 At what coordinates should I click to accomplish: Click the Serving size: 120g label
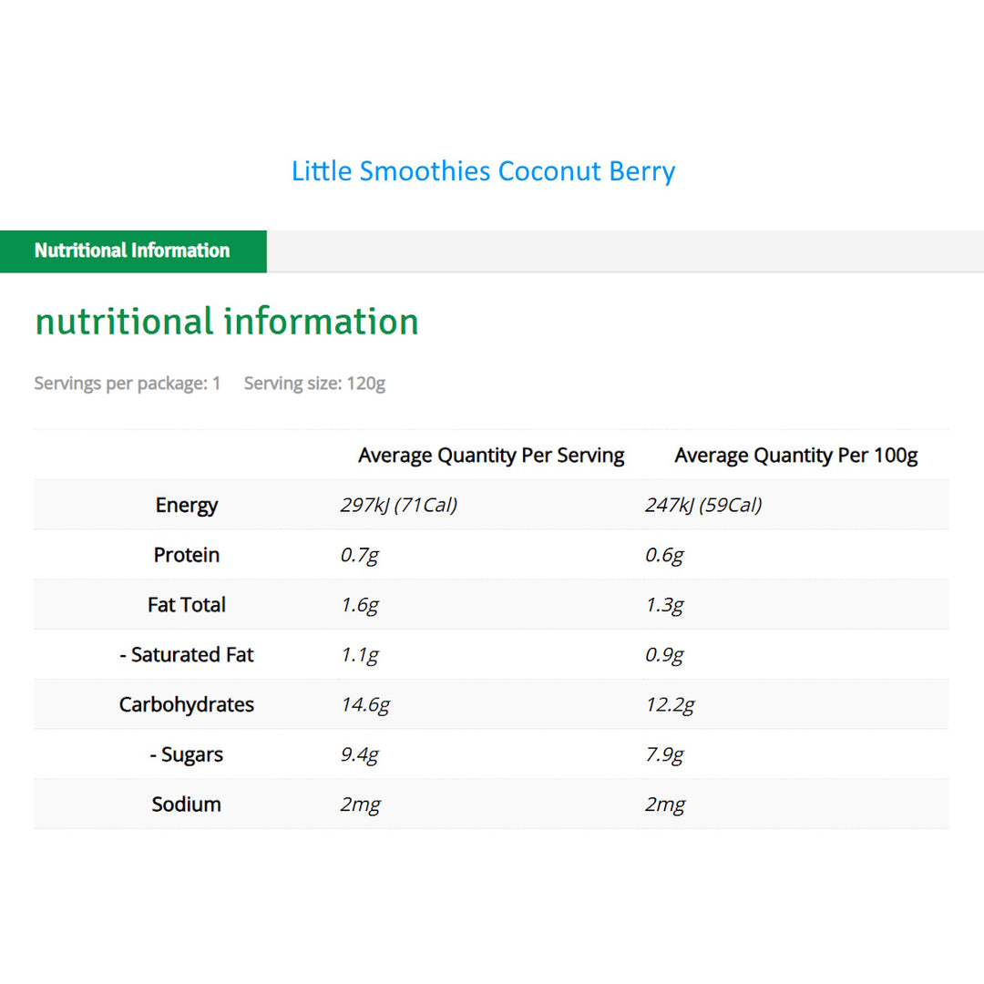[314, 384]
